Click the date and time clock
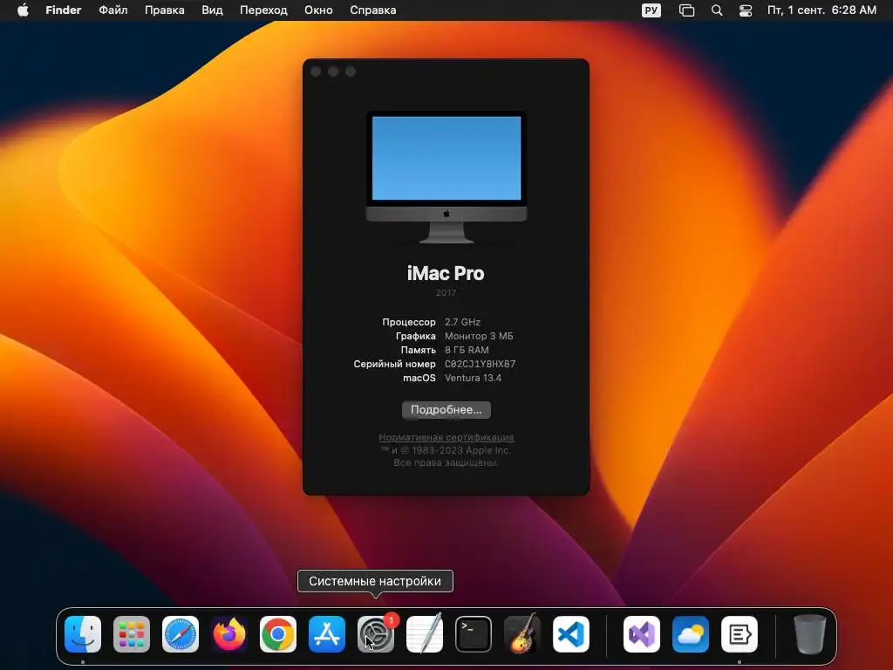The width and height of the screenshot is (893, 670). [821, 10]
